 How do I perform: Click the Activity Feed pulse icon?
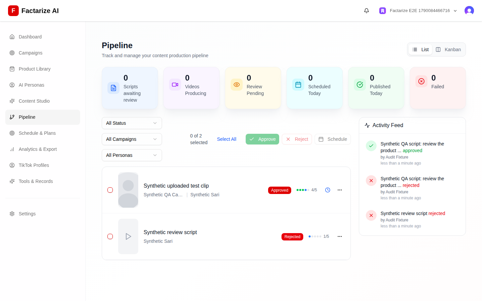click(367, 125)
